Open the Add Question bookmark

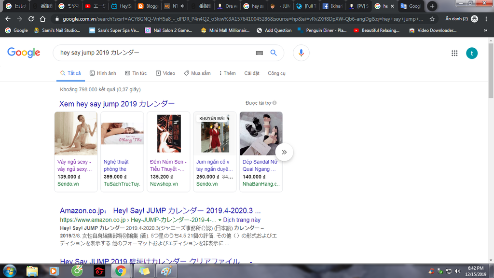click(274, 30)
